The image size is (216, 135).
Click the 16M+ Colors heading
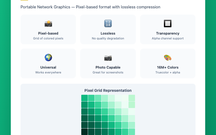(x=168, y=67)
